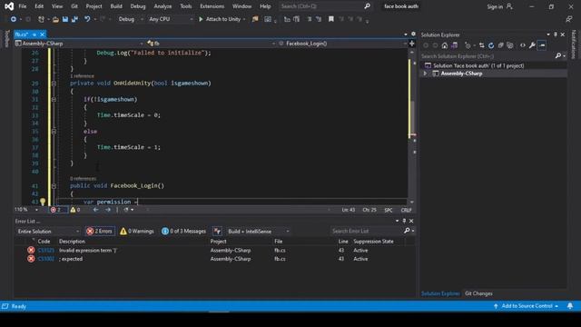Click Sync with Active Document icon

pyautogui.click(x=482, y=45)
